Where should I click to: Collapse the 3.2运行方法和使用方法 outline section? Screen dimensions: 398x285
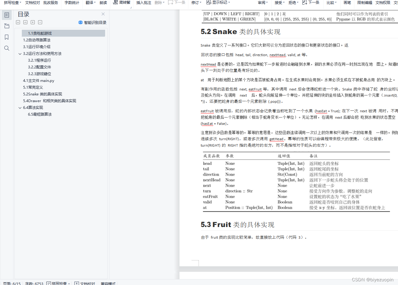pos(20,53)
